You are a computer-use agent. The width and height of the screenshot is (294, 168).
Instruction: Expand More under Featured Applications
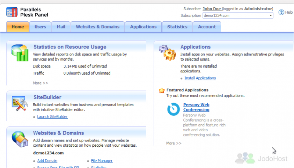pyautogui.click(x=174, y=143)
